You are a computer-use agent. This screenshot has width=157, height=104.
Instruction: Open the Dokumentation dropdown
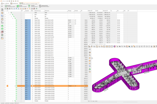tap(44, 6)
